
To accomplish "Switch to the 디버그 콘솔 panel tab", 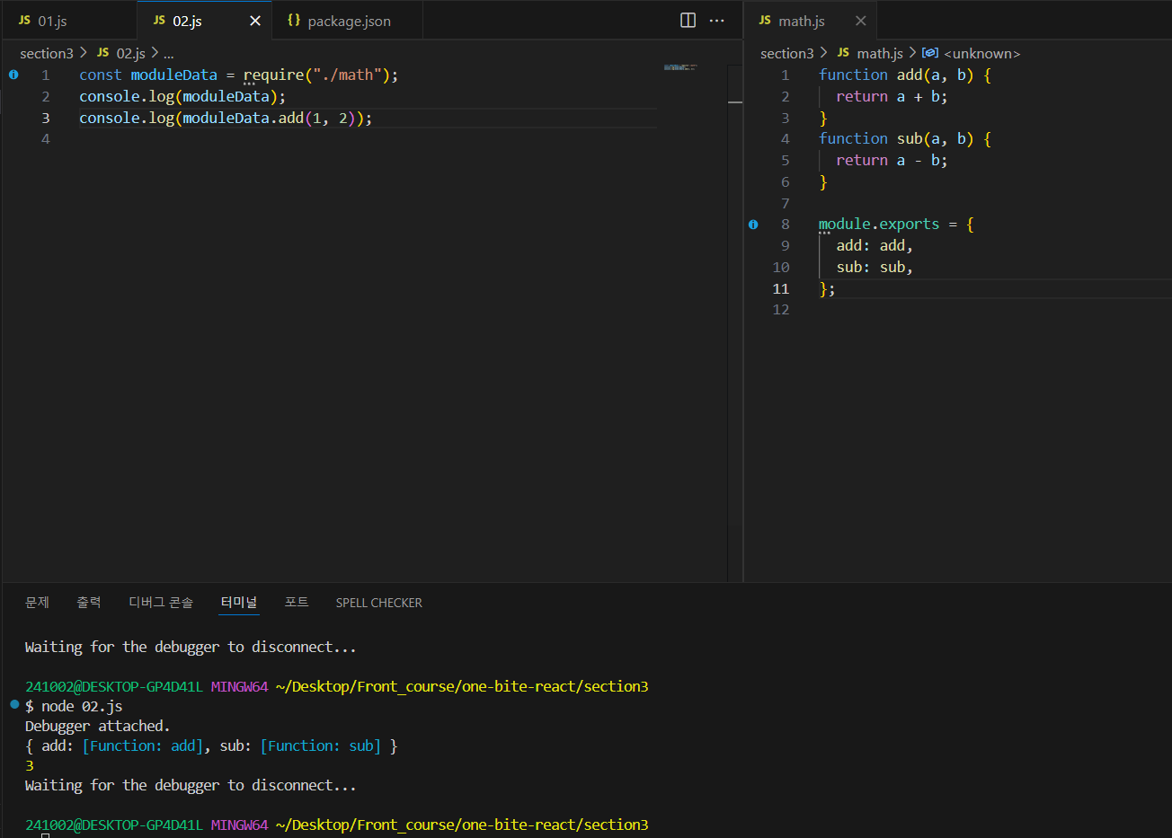I will [161, 603].
